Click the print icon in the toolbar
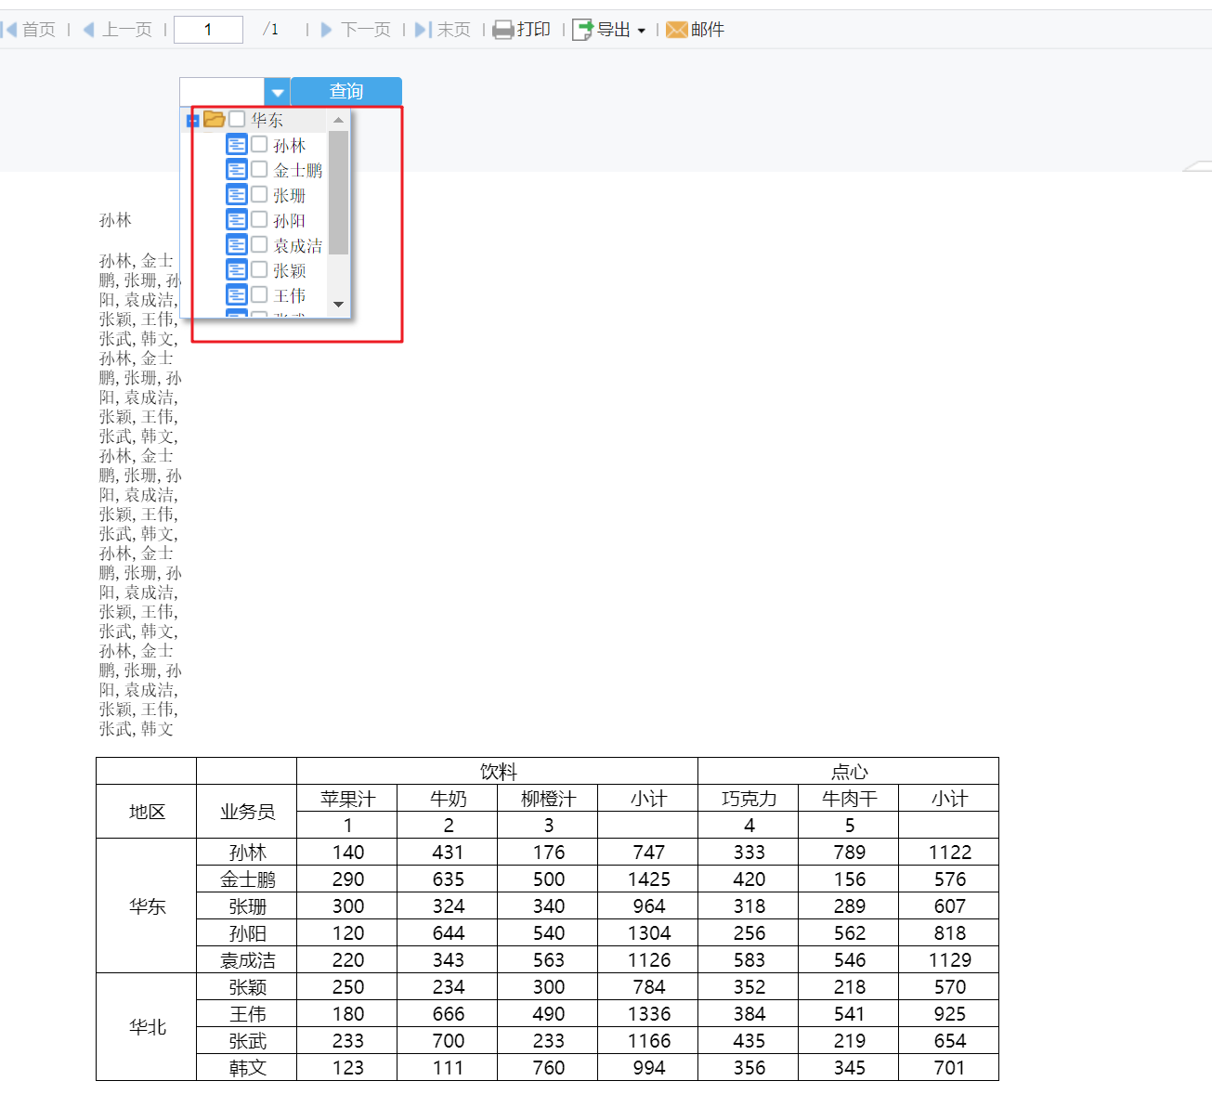 point(502,30)
